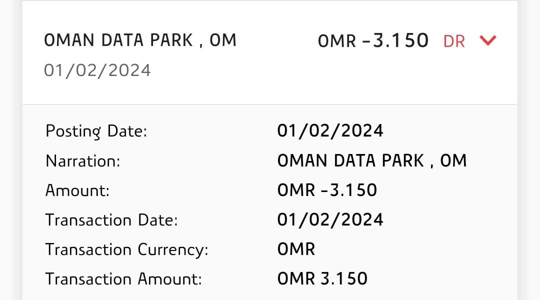540x300 pixels.
Task: Collapse transaction details with the red chevron
Action: (487, 40)
